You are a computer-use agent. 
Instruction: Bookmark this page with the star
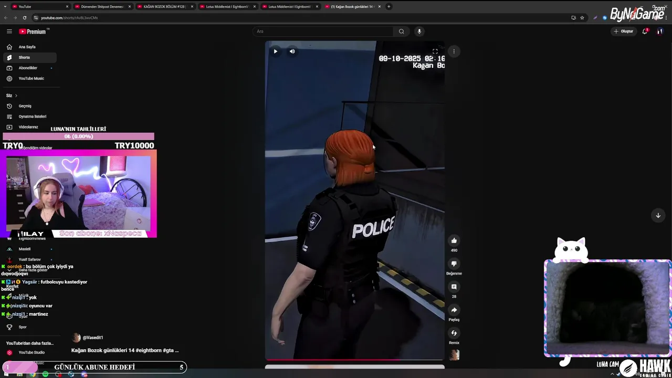point(582,18)
